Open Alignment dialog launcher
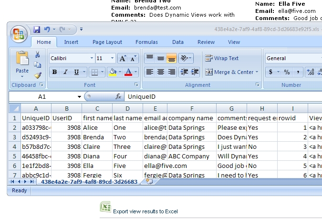This screenshot has width=322, height=219. [x=258, y=84]
